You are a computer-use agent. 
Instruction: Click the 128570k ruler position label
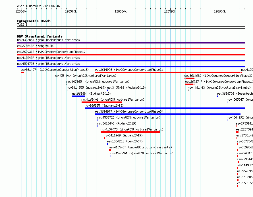pyautogui.click(x=71, y=11)
